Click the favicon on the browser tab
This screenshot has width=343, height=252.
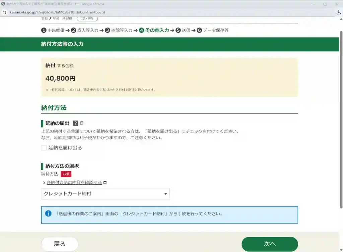tap(3, 4)
